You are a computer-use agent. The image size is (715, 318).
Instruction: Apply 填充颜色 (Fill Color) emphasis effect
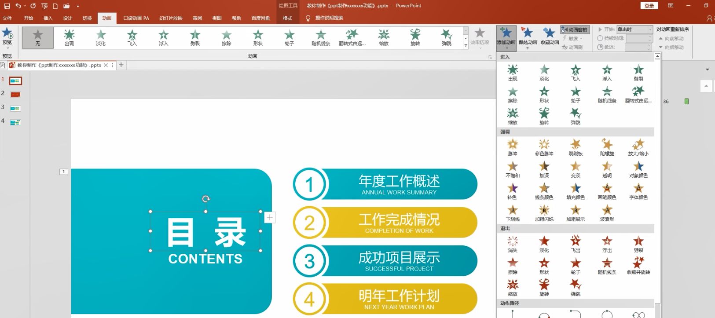[x=576, y=192]
